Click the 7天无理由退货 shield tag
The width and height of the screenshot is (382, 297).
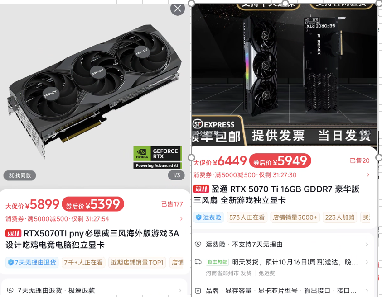coord(32,263)
